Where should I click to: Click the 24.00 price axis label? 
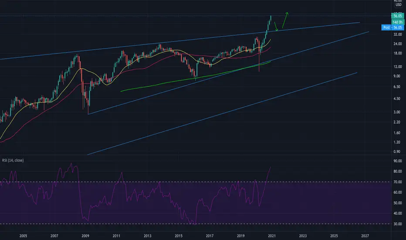pyautogui.click(x=398, y=44)
